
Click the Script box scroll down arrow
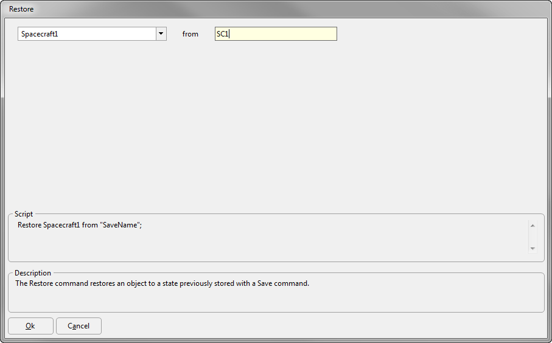[533, 248]
